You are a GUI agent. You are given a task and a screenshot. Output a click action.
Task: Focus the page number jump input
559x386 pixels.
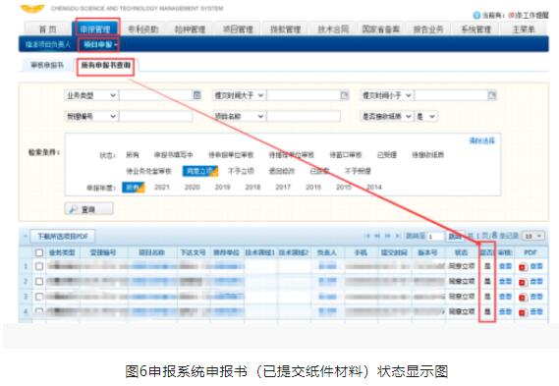click(435, 237)
